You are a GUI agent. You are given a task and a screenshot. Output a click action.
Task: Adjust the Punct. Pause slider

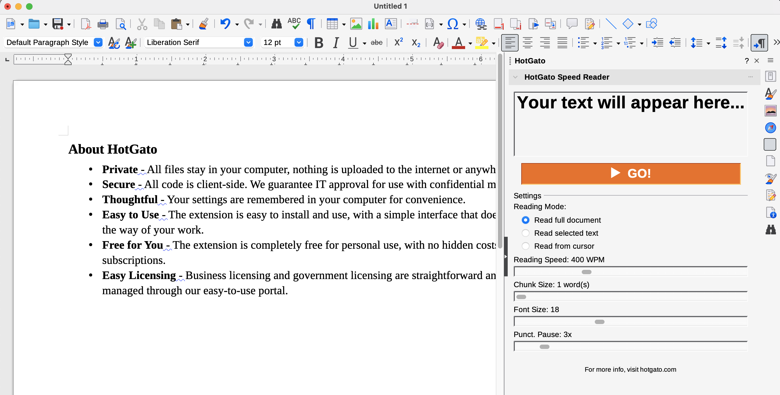coord(631,347)
